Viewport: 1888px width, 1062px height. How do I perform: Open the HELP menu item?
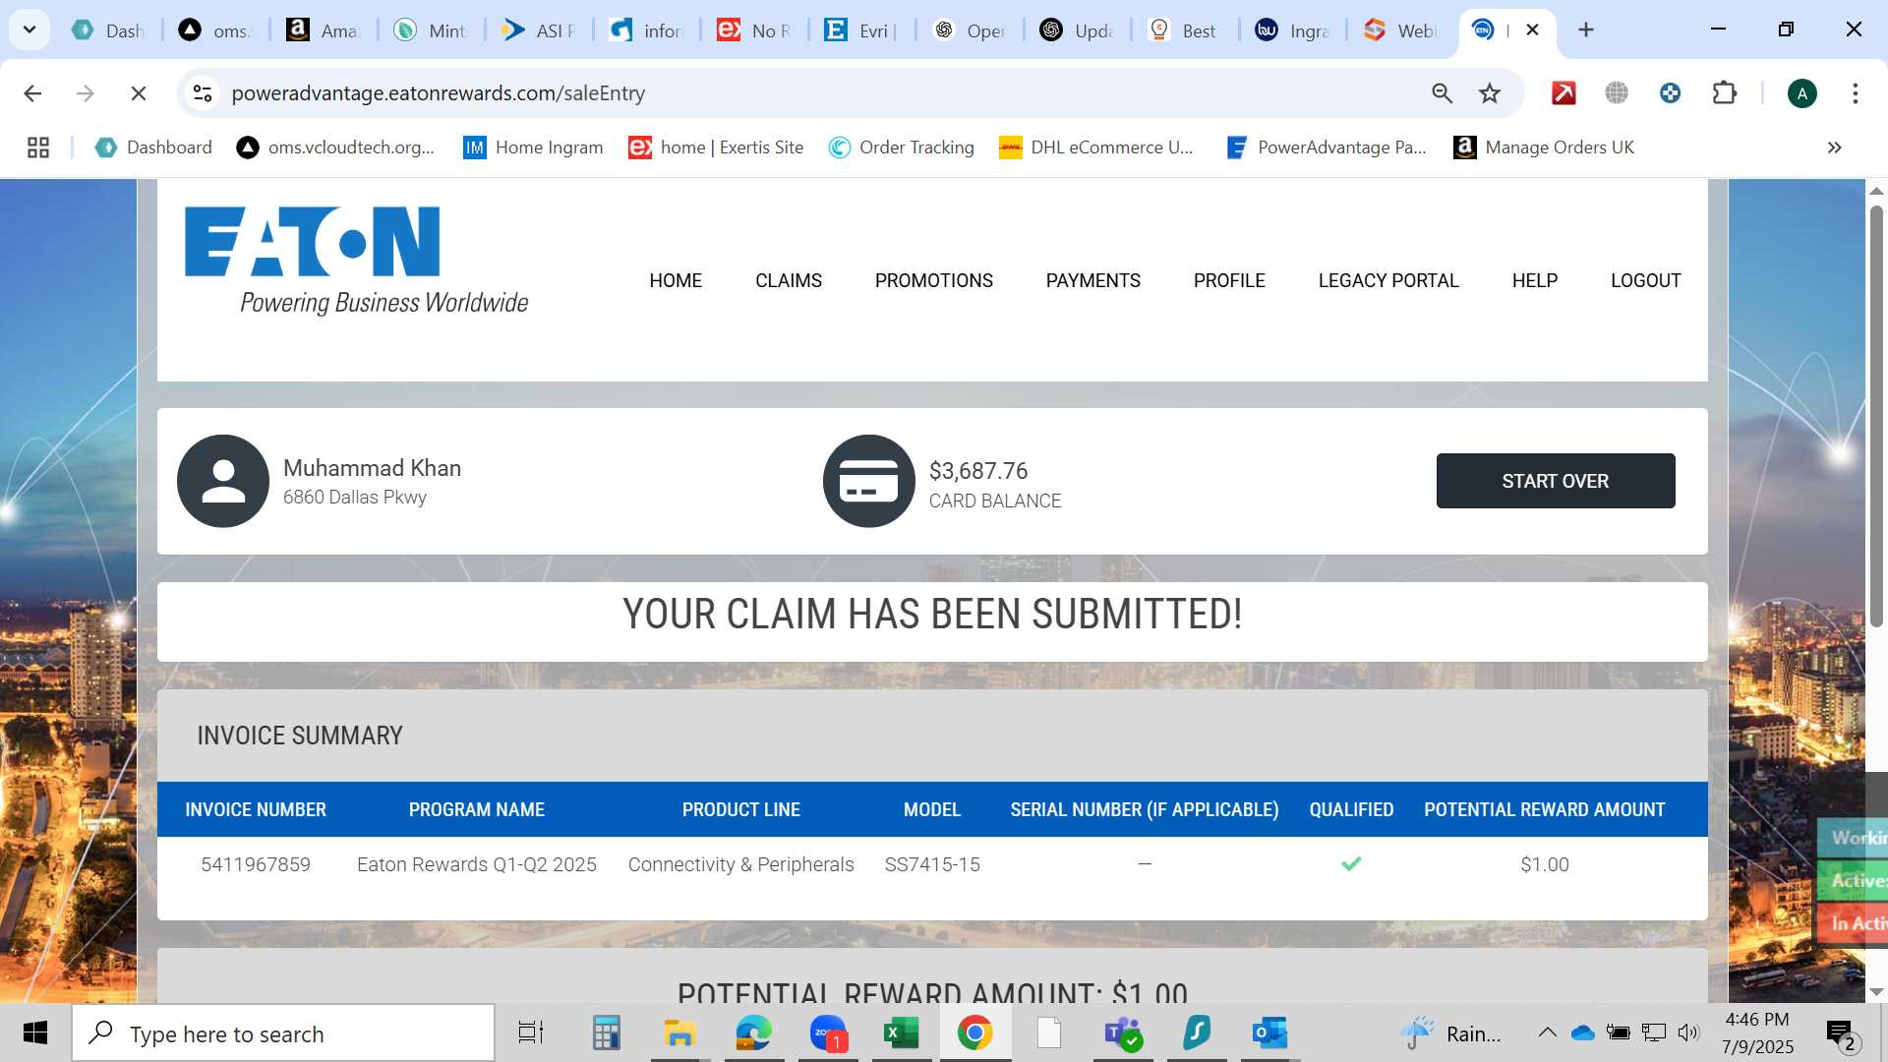pyautogui.click(x=1535, y=281)
